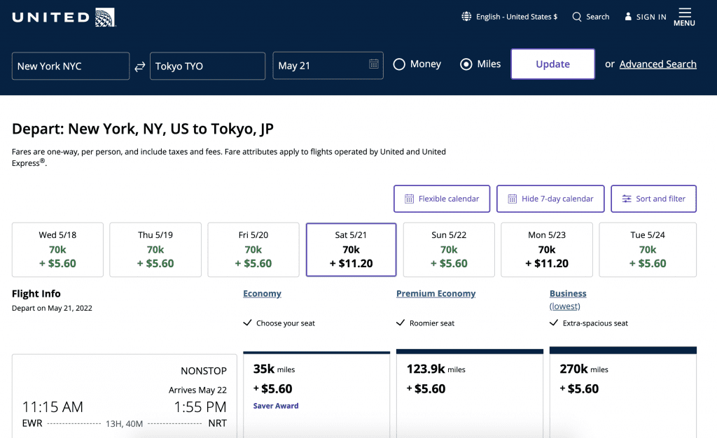Click the Saver Award label

click(276, 406)
